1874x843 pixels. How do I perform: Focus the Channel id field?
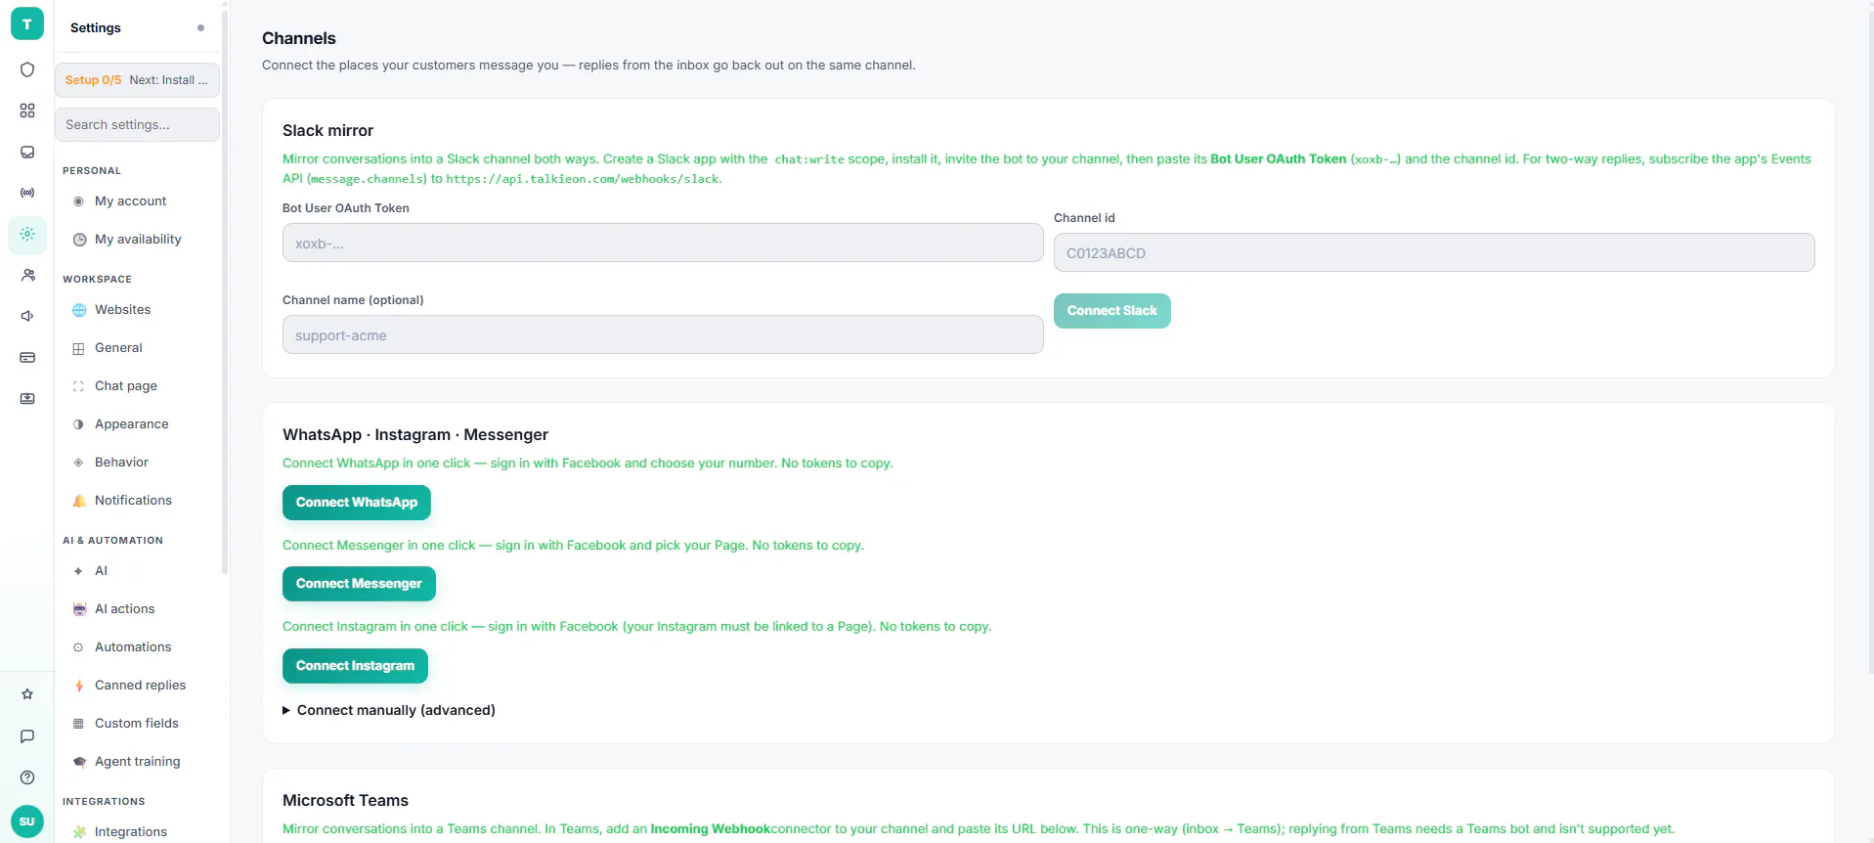[1434, 252]
